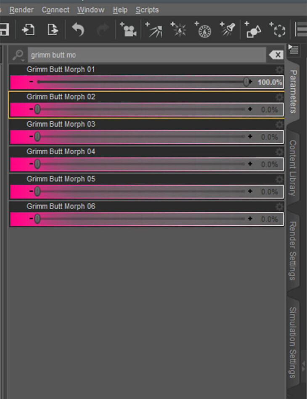Screen dimensions: 307x399
Task: Switch to the Content Library tab
Action: (293, 167)
